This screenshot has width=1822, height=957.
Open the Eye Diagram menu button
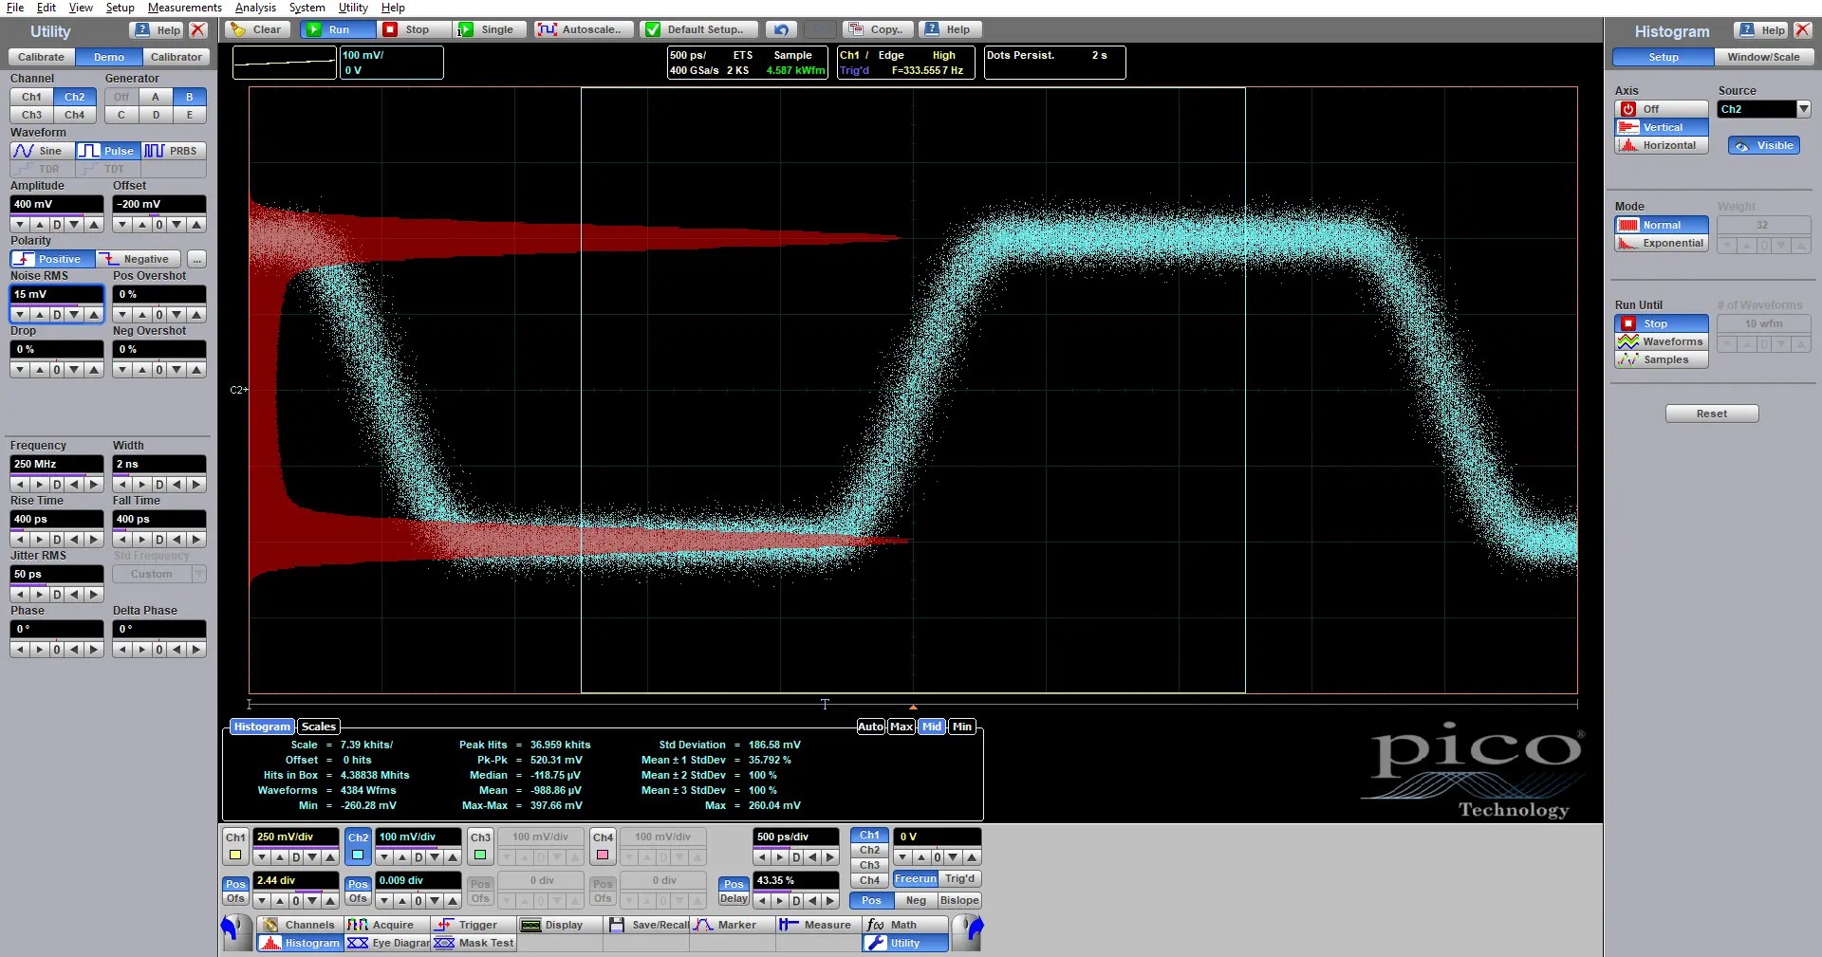pos(389,943)
